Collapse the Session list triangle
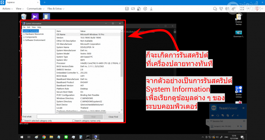This screenshot has height=140, width=265. coord(211,121)
